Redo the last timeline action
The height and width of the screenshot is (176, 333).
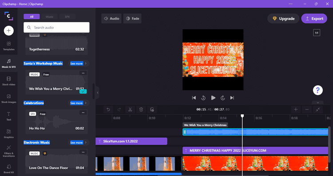pos(119,109)
